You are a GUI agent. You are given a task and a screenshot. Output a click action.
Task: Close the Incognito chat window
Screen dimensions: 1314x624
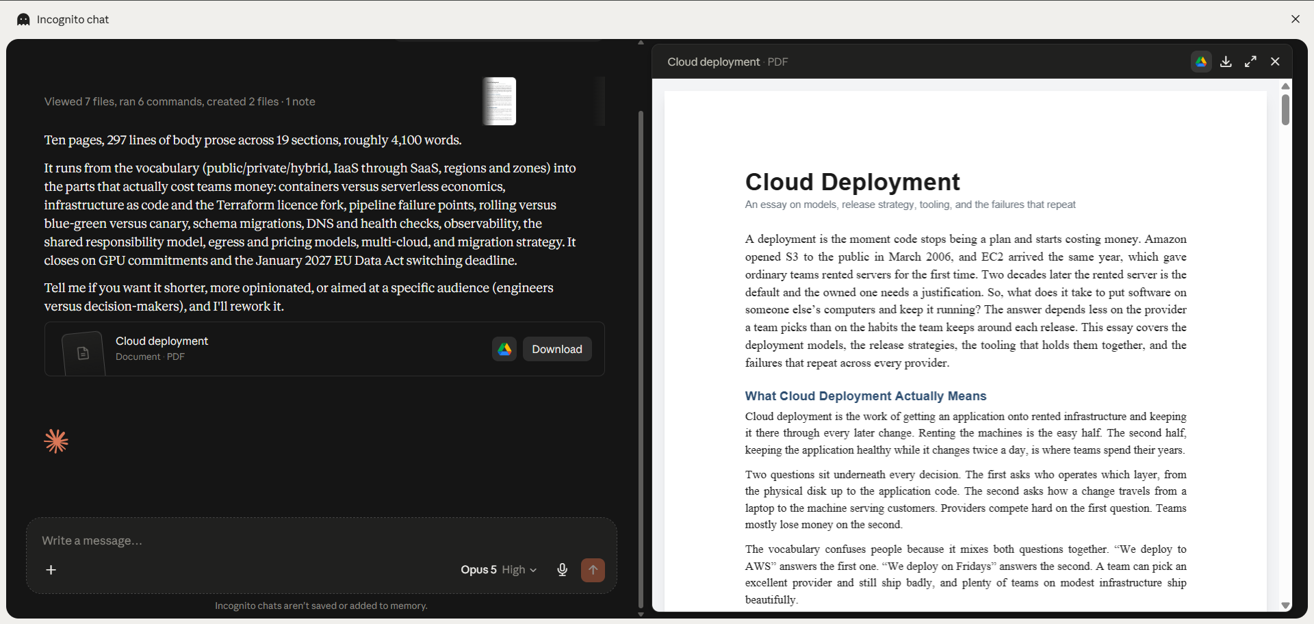(1295, 19)
